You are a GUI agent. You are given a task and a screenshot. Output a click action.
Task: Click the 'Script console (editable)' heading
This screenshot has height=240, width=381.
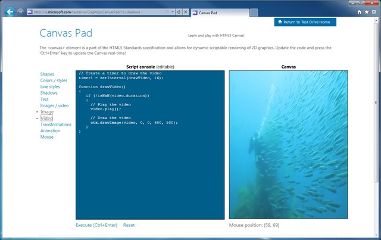point(150,67)
